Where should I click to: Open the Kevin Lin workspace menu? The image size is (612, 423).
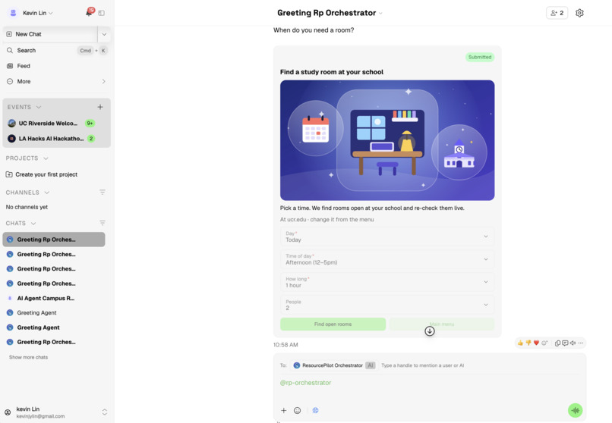[31, 13]
